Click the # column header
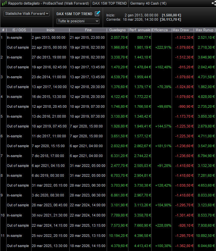 tap(3, 30)
